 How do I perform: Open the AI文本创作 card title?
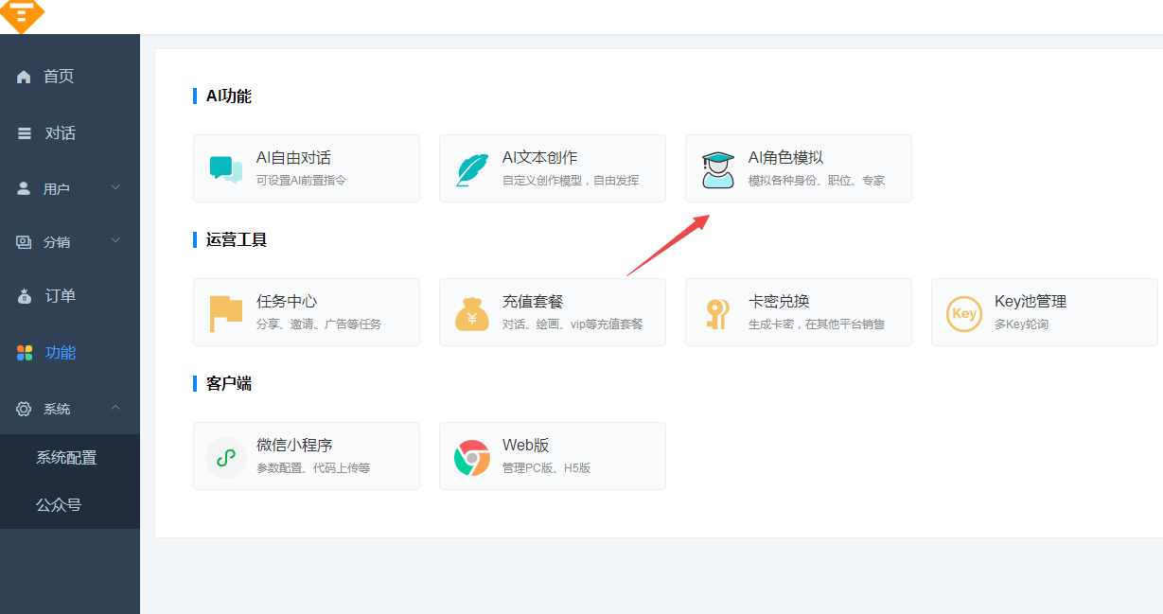point(539,158)
